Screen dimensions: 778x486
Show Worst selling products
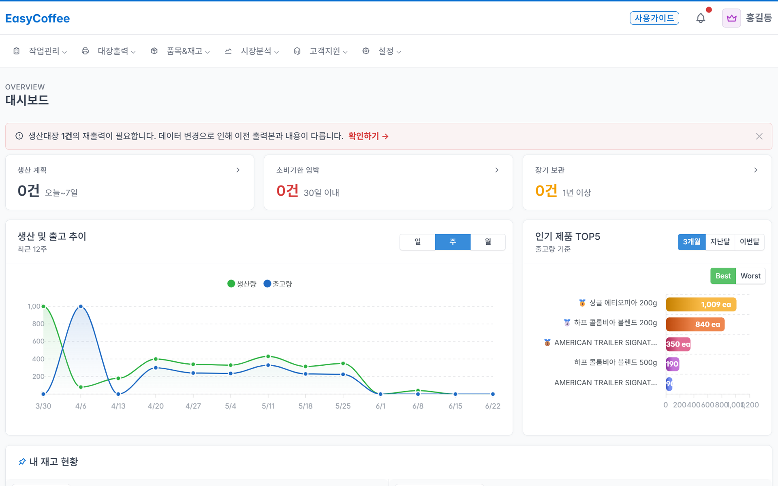[x=750, y=276]
